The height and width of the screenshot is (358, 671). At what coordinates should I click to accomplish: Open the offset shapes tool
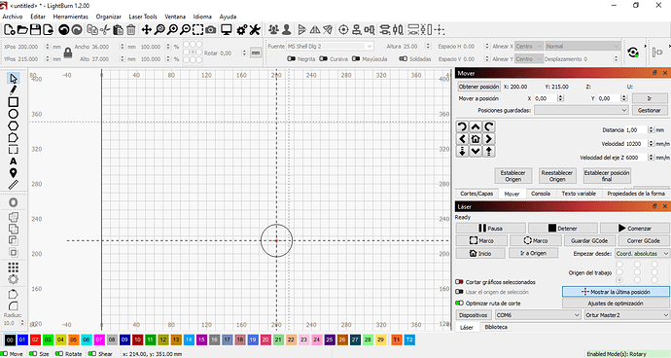tap(14, 202)
